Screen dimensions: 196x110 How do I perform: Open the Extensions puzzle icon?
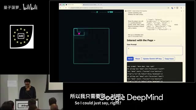(x=175, y=8)
